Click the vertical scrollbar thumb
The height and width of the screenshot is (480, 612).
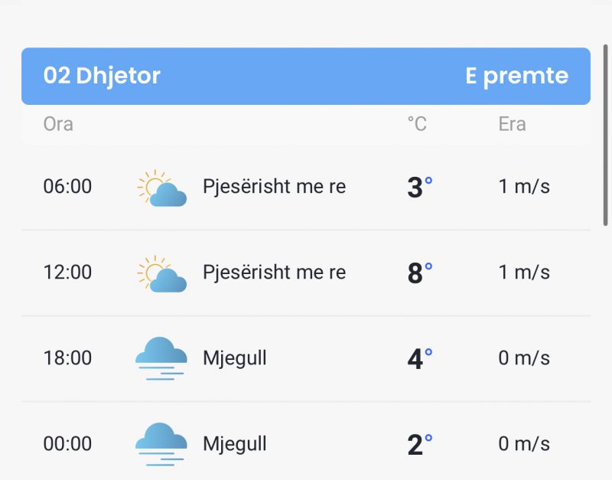point(605,136)
